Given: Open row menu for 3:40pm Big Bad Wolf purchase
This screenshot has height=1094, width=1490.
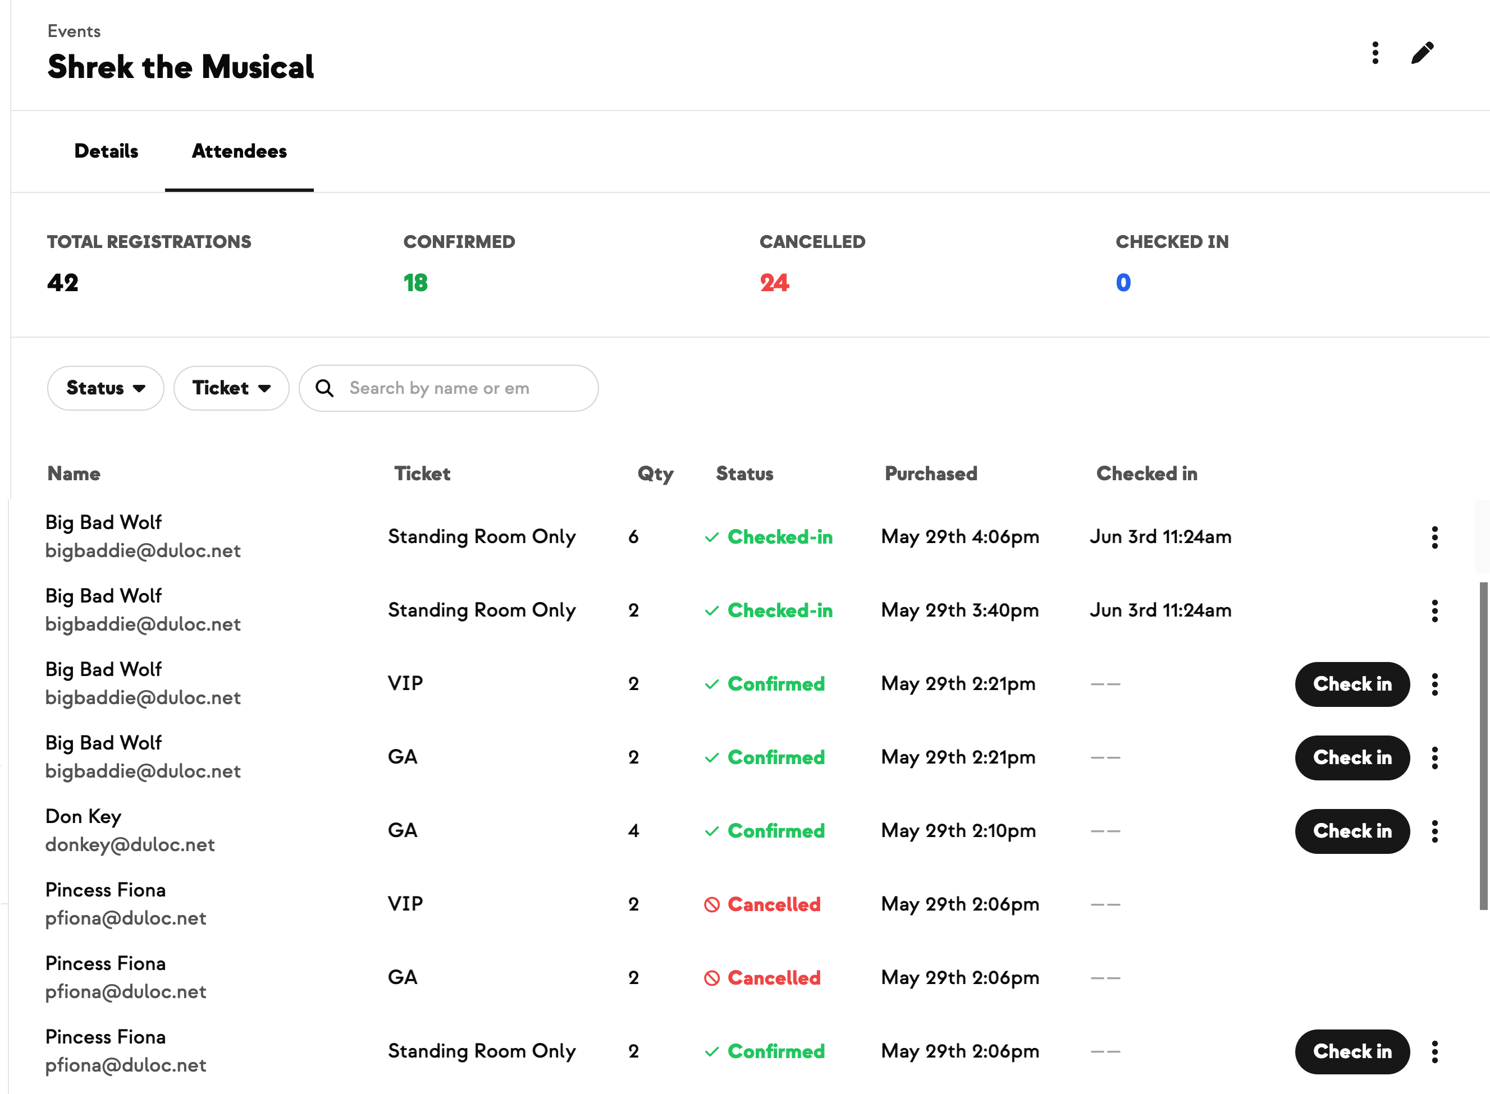Looking at the screenshot, I should [x=1434, y=610].
